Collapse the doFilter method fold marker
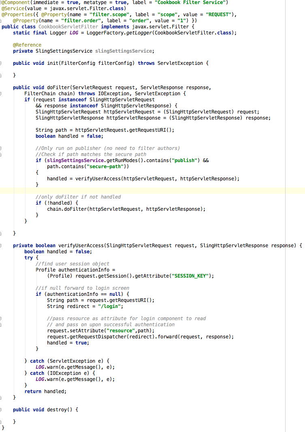 pyautogui.click(x=0, y=94)
